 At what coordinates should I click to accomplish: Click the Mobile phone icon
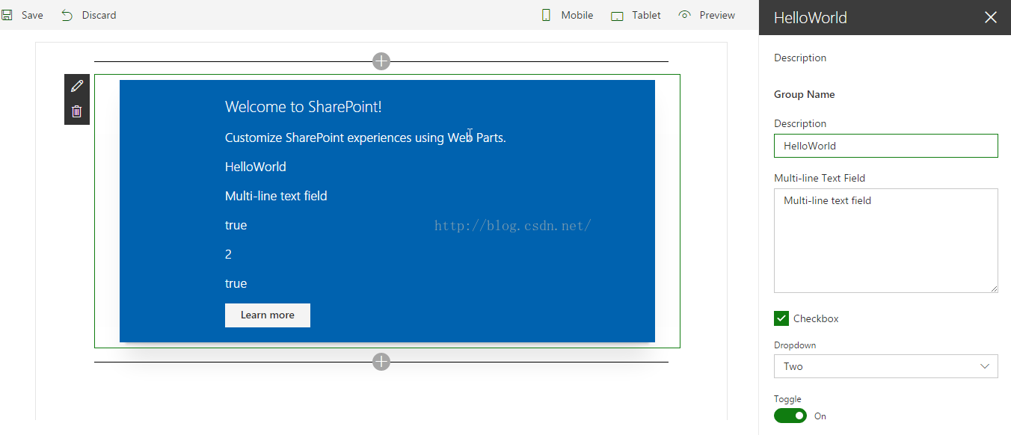(x=546, y=15)
